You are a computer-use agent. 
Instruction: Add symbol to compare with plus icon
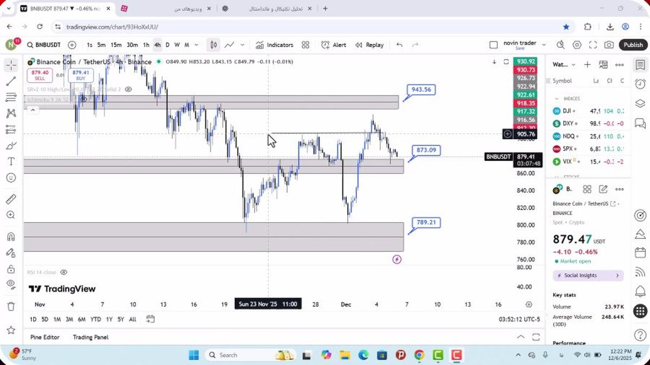coord(72,45)
